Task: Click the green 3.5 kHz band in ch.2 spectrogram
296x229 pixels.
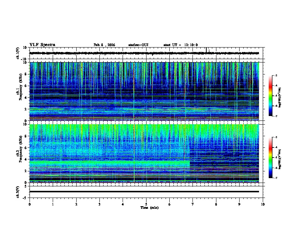Action: point(110,163)
